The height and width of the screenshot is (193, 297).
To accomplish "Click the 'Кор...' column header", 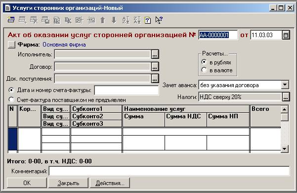I will tap(29, 116).
